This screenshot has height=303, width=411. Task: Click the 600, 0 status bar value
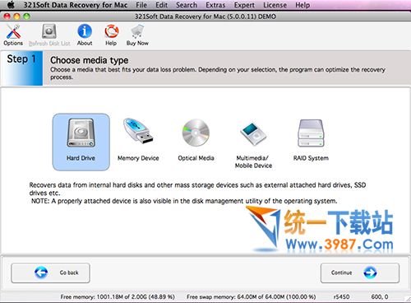pyautogui.click(x=380, y=296)
